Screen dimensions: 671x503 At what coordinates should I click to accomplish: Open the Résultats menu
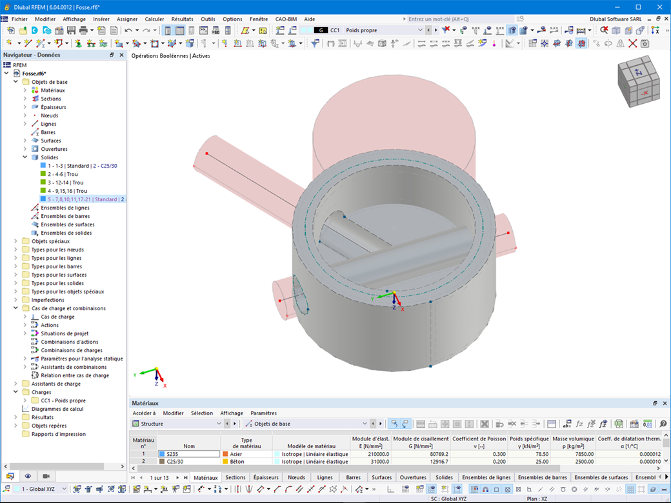(x=183, y=19)
